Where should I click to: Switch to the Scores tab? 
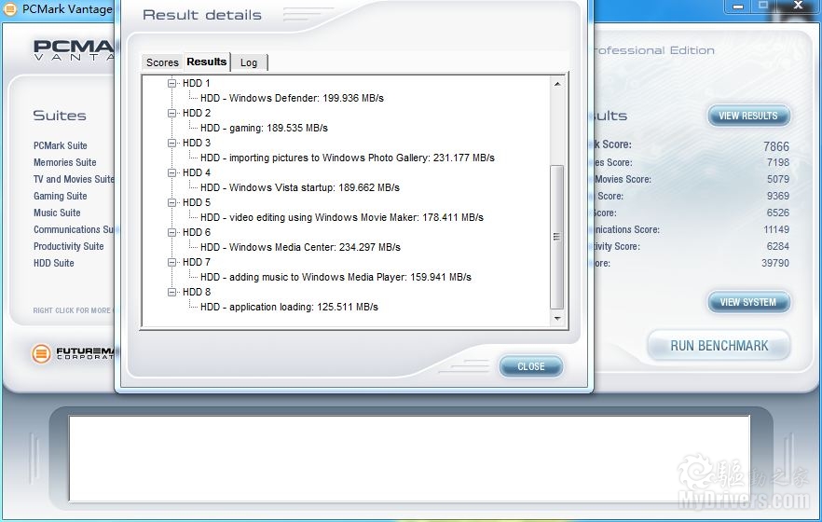click(x=162, y=62)
